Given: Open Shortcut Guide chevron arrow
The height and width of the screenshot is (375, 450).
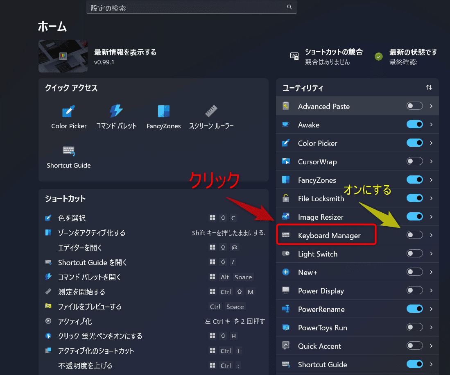Looking at the screenshot, I should pos(431,364).
